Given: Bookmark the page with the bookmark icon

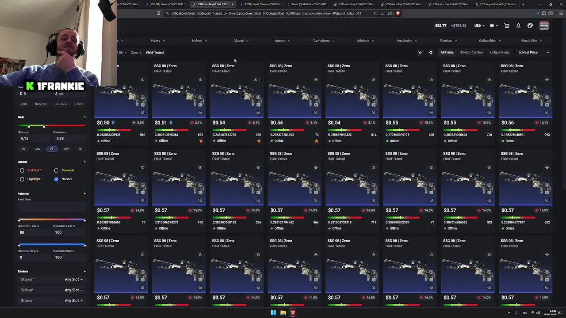Looking at the screenshot, I should (158, 13).
